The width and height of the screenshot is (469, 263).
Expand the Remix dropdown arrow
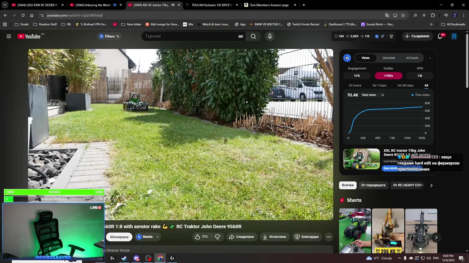coord(158,237)
